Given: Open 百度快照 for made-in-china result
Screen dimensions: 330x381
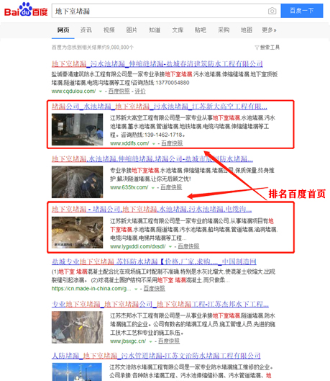Looking at the screenshot, I should (x=154, y=289).
